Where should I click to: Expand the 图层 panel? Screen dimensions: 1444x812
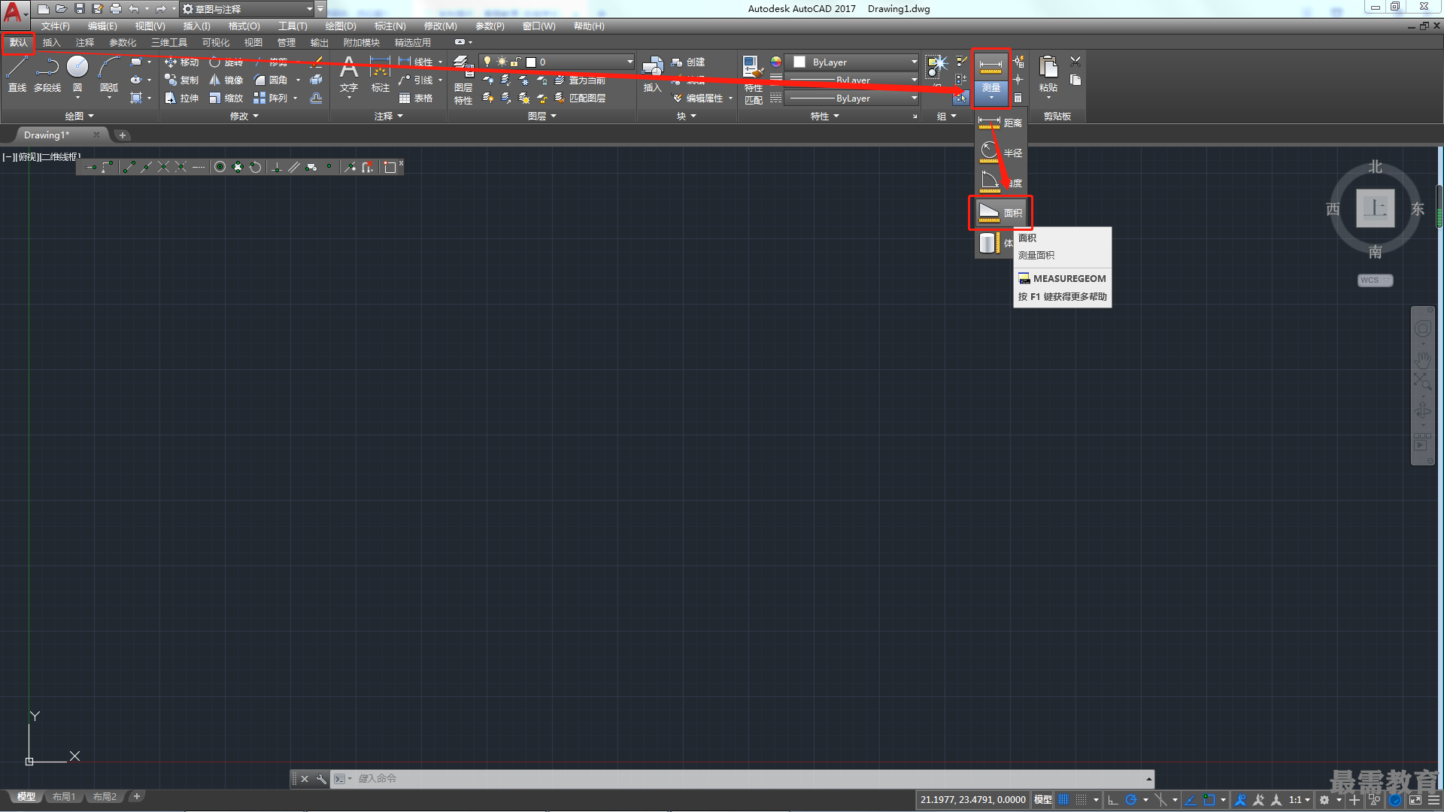pos(542,117)
